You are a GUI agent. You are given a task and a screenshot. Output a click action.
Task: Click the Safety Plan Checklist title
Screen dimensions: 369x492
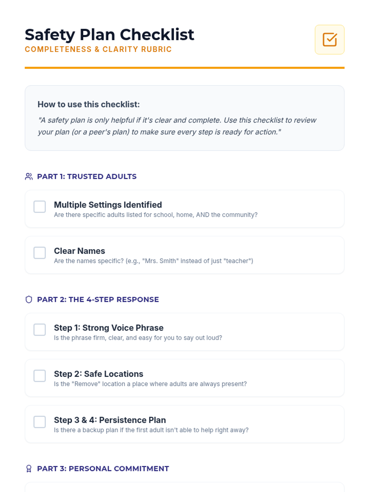(x=109, y=34)
